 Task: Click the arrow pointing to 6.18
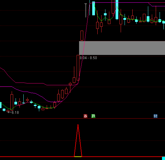click(x=10, y=112)
